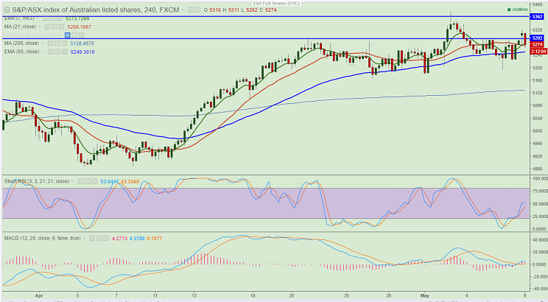This screenshot has height=302, width=548.
Task: Click the MA (21, close) legend name
Action: click(20, 27)
